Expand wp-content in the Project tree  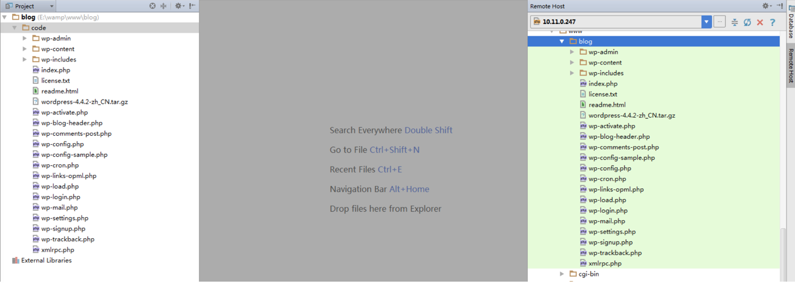[25, 49]
